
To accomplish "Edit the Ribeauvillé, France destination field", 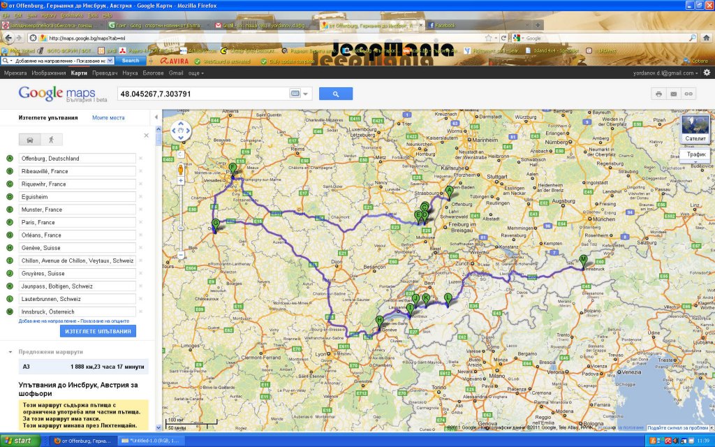I will pyautogui.click(x=77, y=171).
